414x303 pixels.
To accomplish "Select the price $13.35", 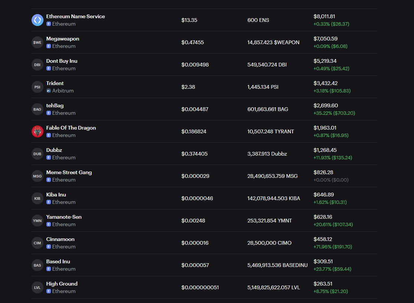I will tap(189, 20).
